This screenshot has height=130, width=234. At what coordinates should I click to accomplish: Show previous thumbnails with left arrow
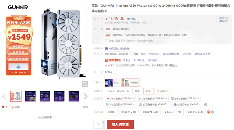click(4, 96)
